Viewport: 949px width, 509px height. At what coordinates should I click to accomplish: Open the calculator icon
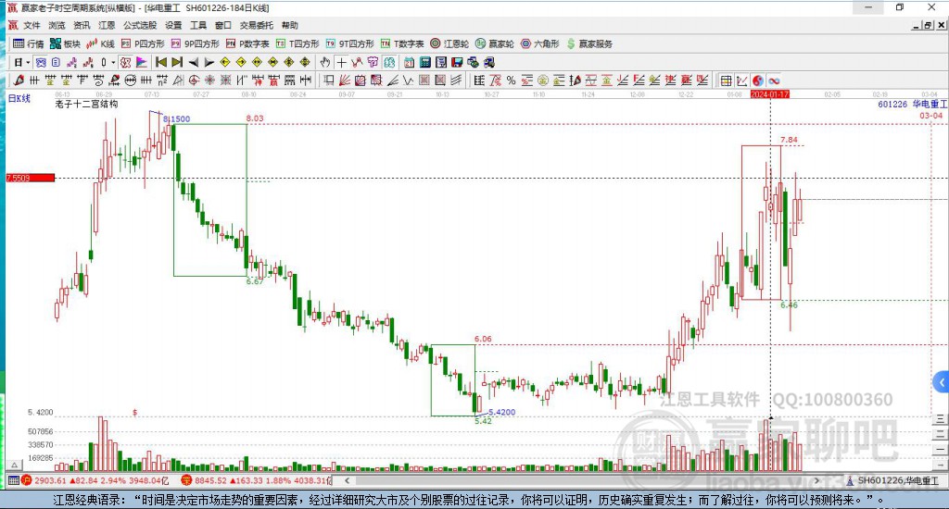tap(424, 62)
